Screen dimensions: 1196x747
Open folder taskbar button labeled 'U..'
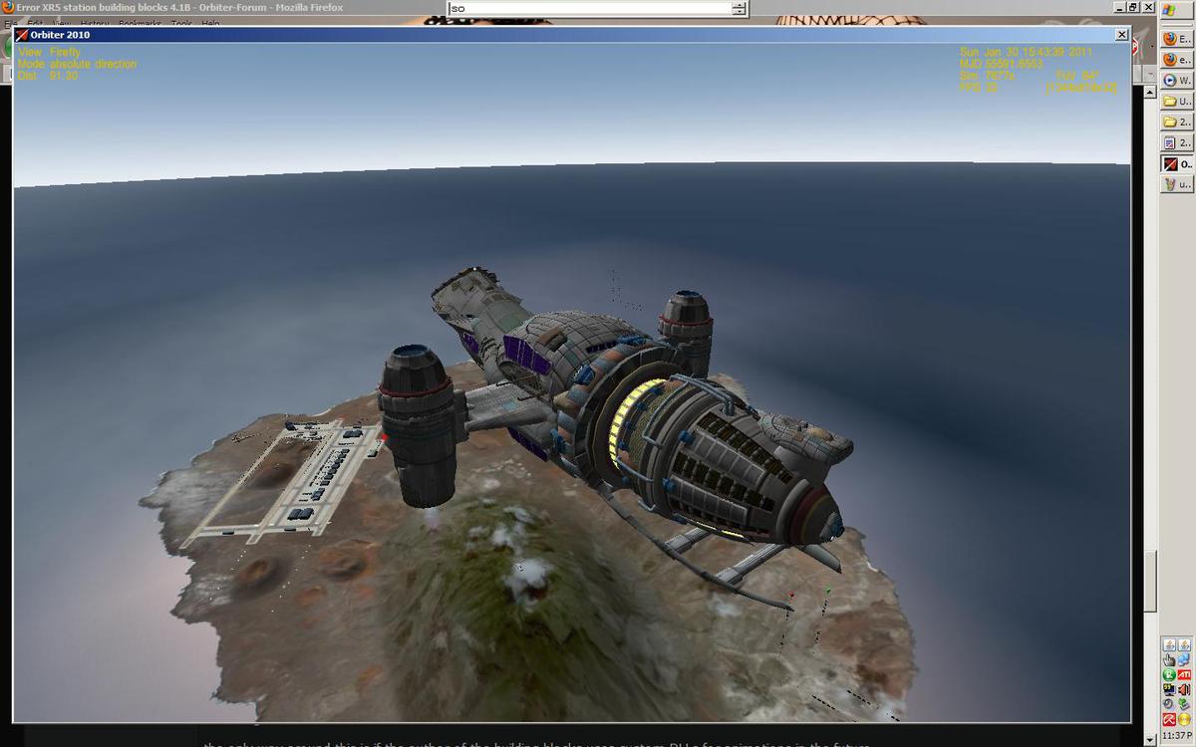tap(1177, 102)
